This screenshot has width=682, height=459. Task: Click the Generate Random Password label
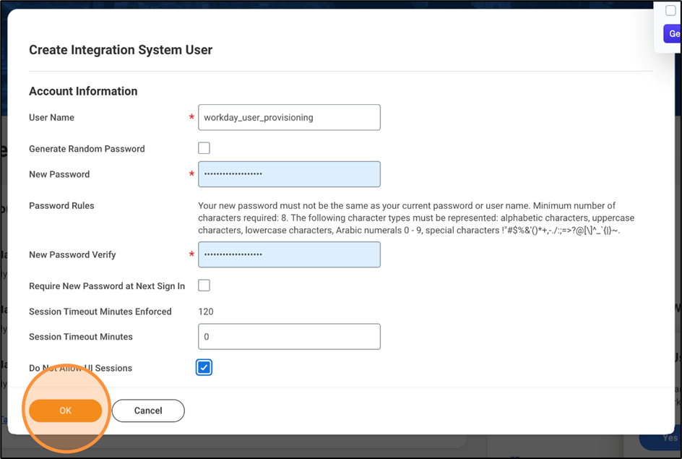point(87,149)
